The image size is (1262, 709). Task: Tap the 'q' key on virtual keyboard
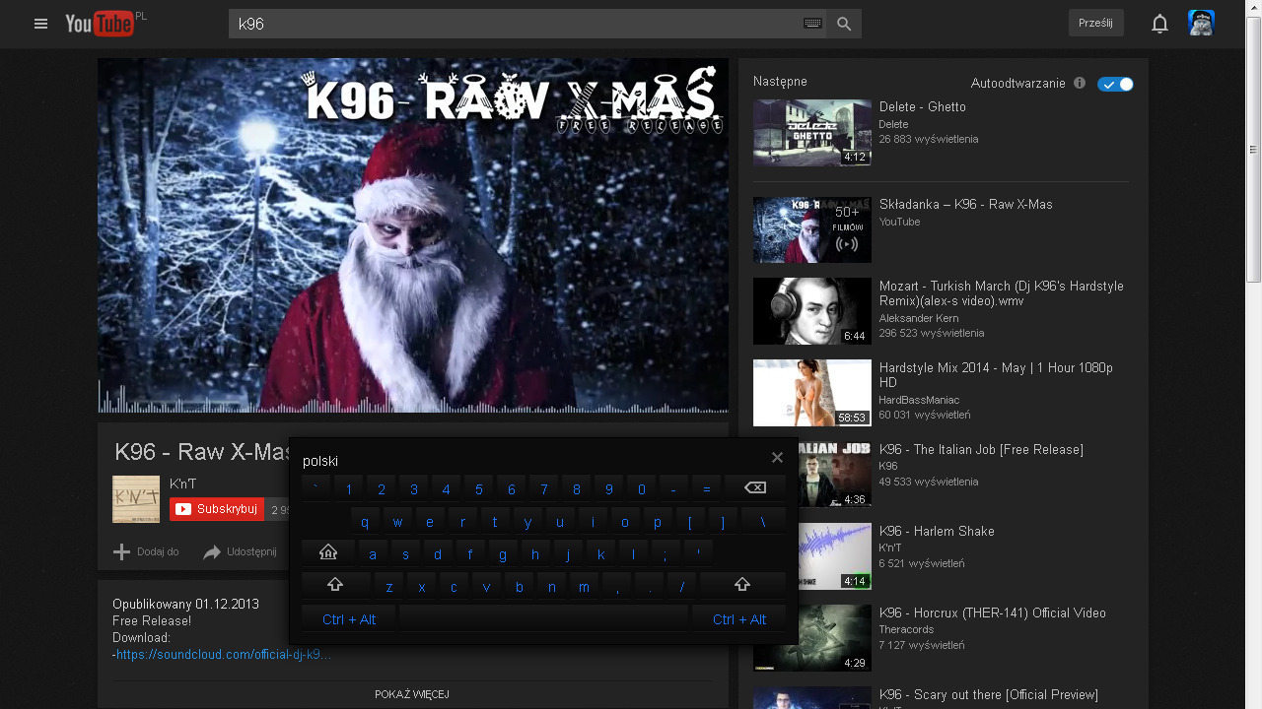[365, 521]
